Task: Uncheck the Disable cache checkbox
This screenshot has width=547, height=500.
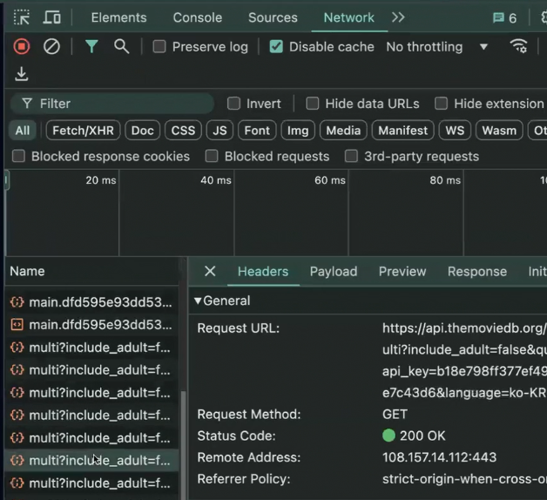Action: (x=276, y=46)
